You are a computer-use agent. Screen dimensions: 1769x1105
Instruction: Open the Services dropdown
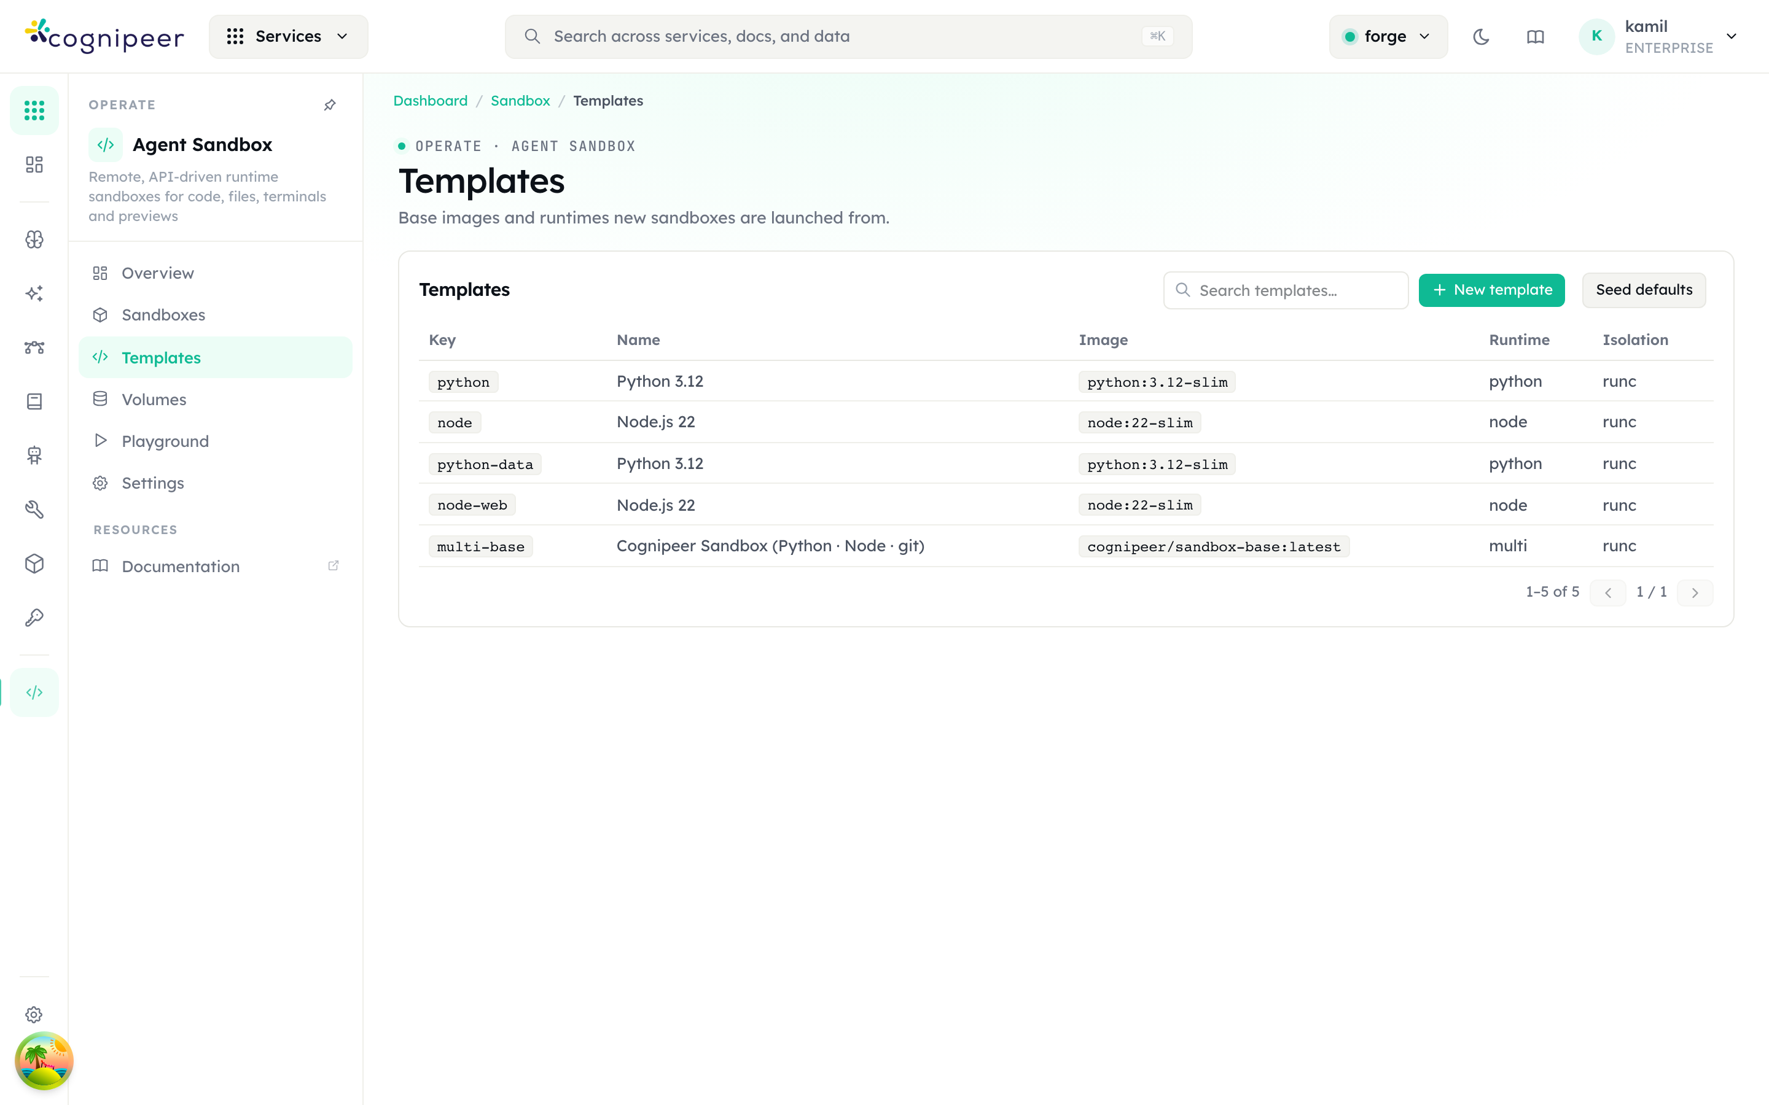point(288,37)
